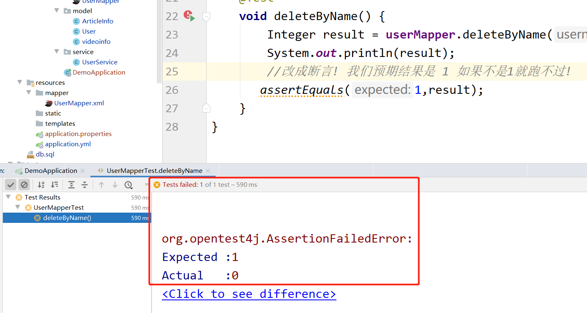
Task: Collapse the Test Results tree node
Action: pyautogui.click(x=8, y=197)
